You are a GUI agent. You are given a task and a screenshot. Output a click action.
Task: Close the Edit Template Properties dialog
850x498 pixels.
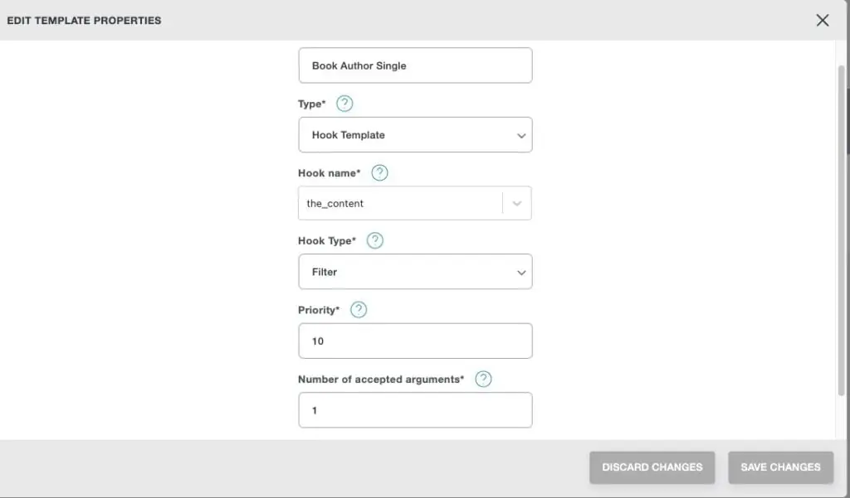tap(823, 20)
